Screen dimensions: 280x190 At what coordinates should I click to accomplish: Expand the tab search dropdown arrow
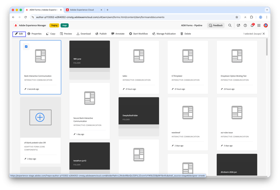(x=267, y=10)
